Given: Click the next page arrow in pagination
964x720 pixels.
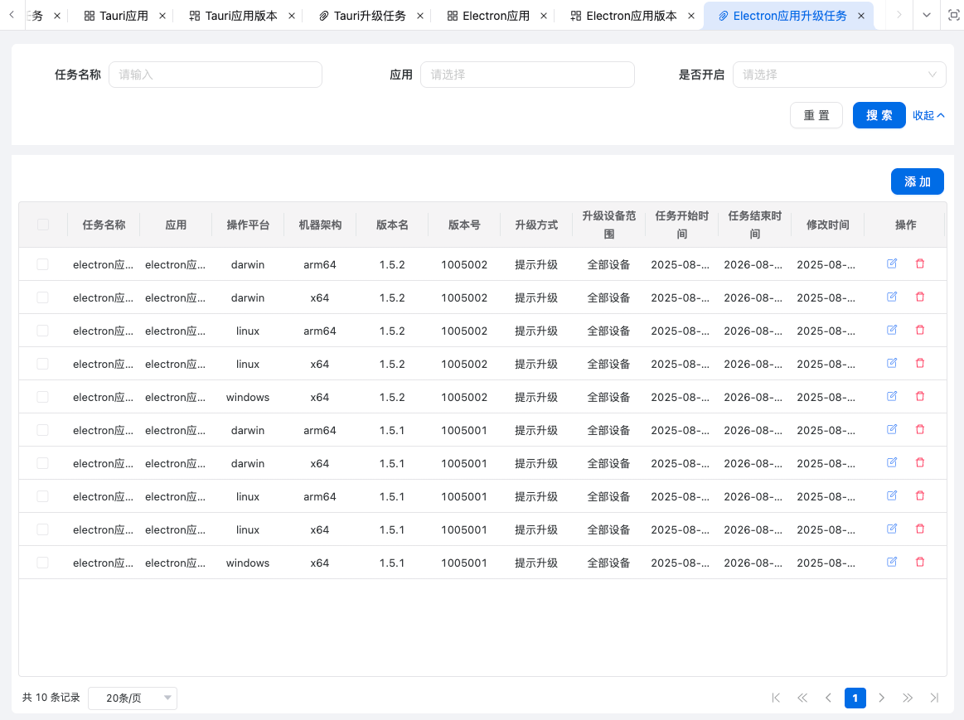Looking at the screenshot, I should click(881, 698).
